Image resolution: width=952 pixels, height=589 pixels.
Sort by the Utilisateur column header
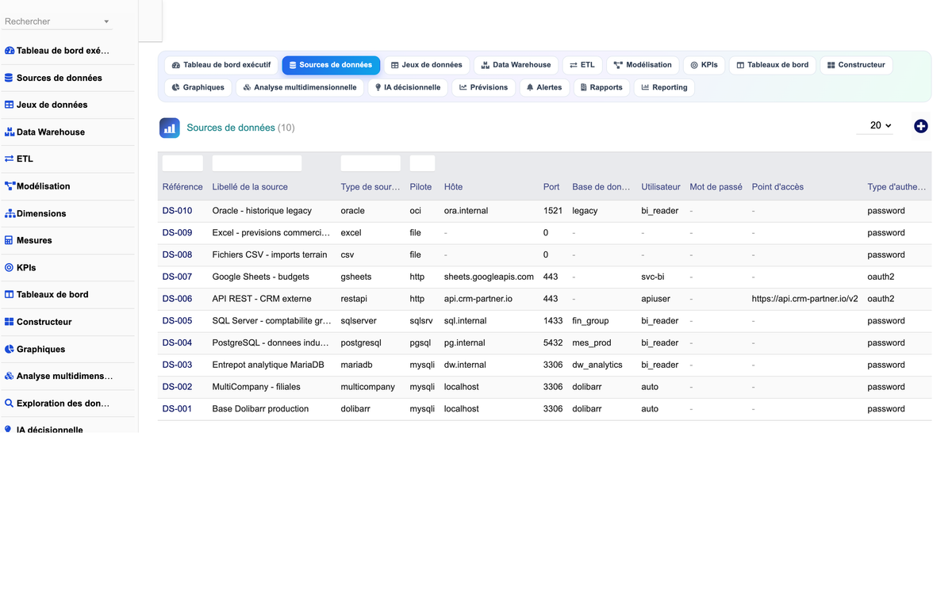click(661, 187)
